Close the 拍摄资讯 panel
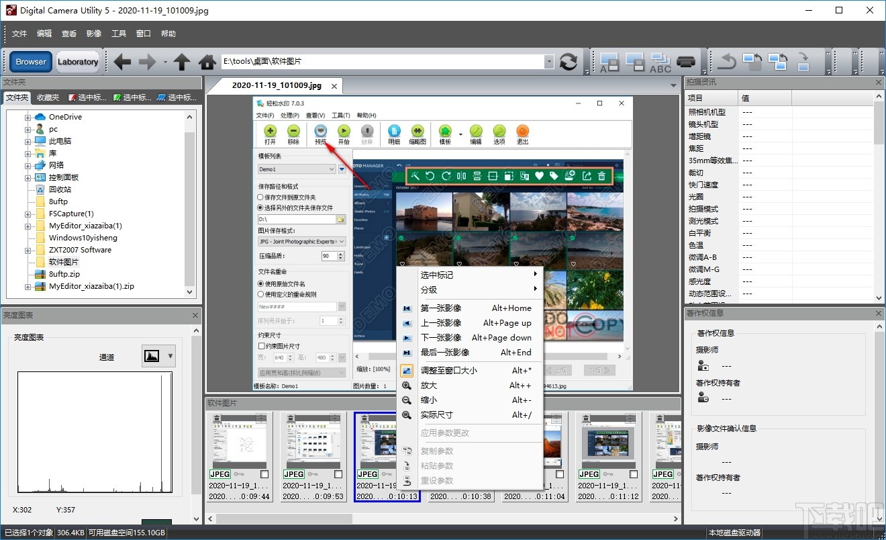 point(879,82)
